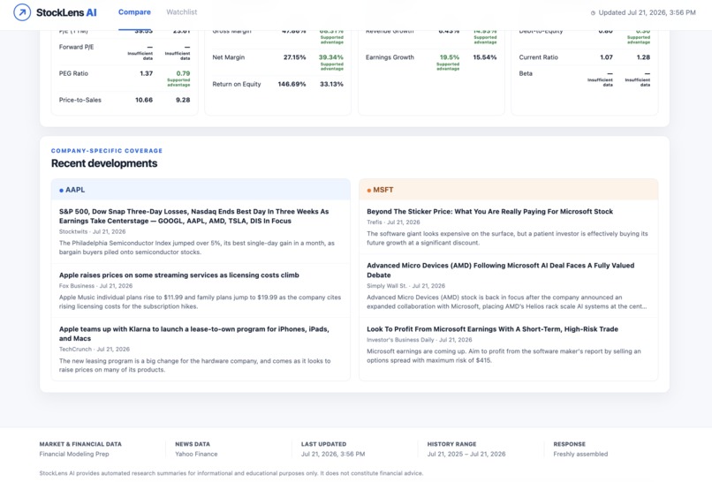Click Current Ratio value 1.07
The width and height of the screenshot is (712, 482).
coord(606,57)
